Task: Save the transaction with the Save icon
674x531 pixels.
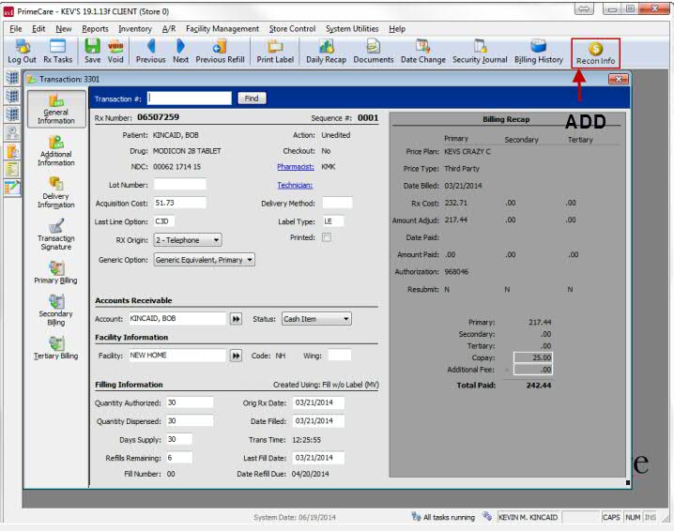Action: 92,52
